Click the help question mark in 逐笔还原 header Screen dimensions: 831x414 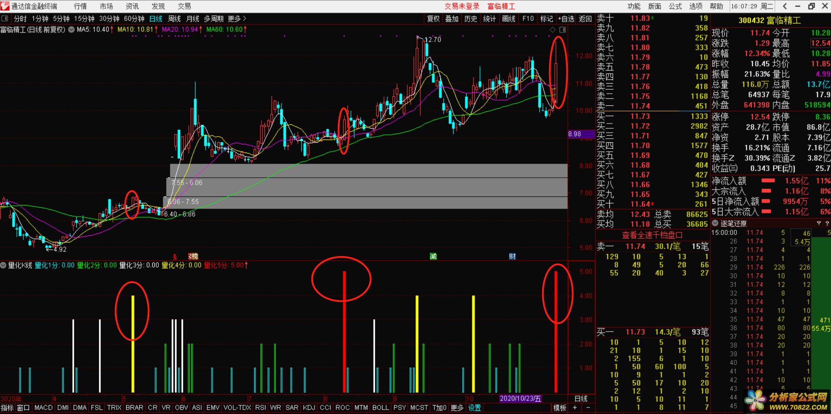pyautogui.click(x=827, y=223)
